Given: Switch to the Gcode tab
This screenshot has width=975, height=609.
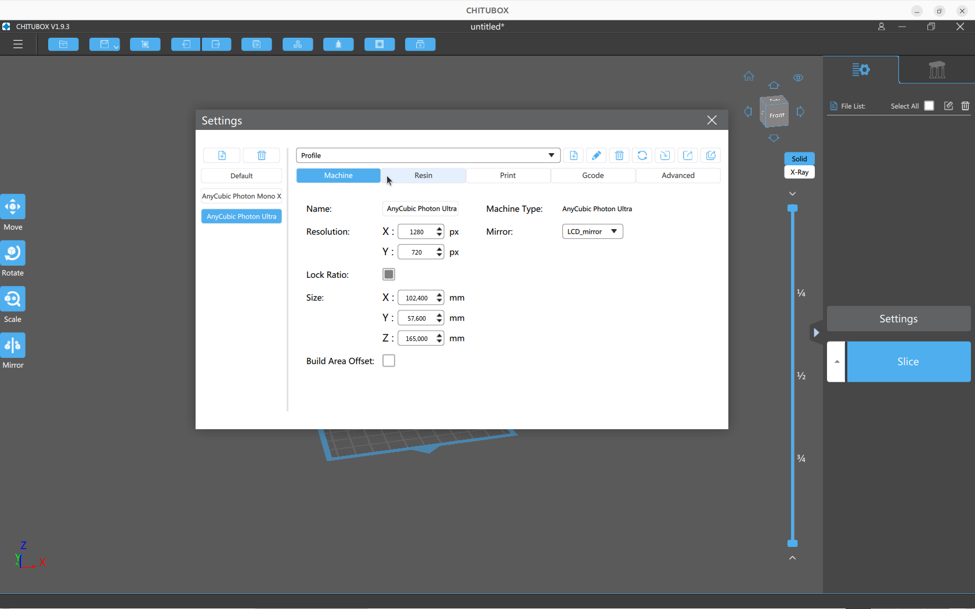Looking at the screenshot, I should pos(593,176).
